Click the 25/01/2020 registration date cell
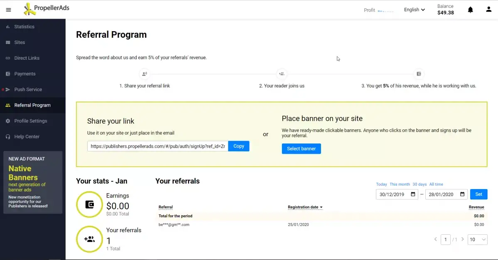498x260 pixels. click(x=298, y=224)
